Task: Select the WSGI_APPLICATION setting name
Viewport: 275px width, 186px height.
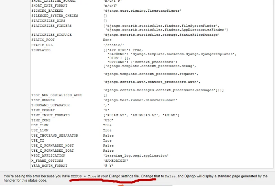Action: 48,156
